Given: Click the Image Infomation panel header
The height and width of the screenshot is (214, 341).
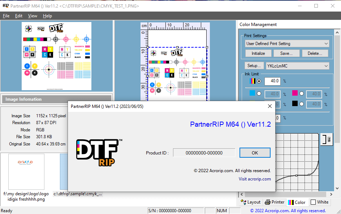Looking at the screenshot, I should 57,99.
